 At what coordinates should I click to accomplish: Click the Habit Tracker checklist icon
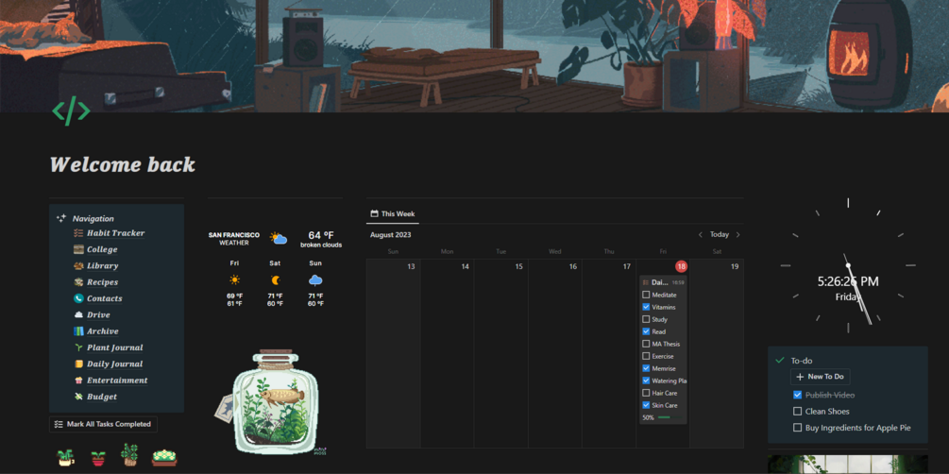click(x=78, y=233)
